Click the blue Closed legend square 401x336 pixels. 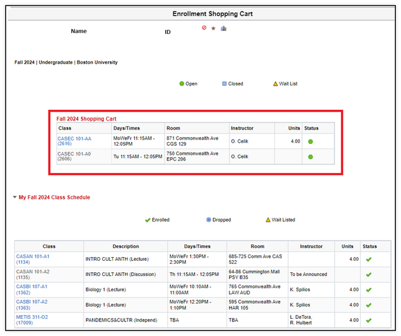(224, 84)
